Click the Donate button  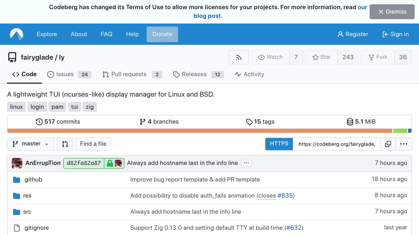[x=162, y=34]
